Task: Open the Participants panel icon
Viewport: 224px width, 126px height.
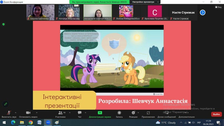Action: click(60, 113)
